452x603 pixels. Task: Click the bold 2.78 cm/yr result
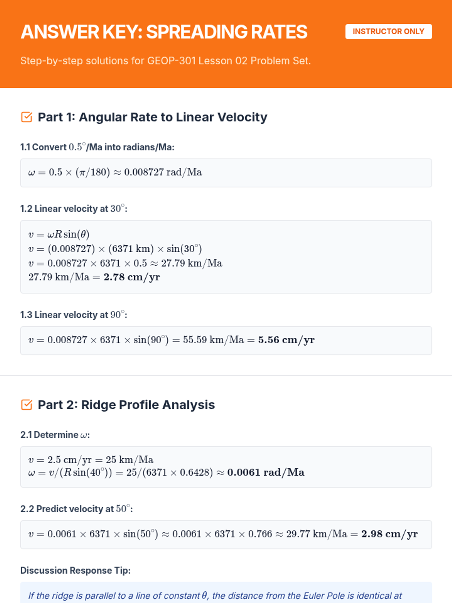[x=131, y=277]
